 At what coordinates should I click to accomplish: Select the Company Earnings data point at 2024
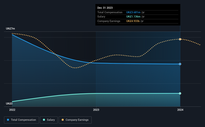tap(180, 39)
